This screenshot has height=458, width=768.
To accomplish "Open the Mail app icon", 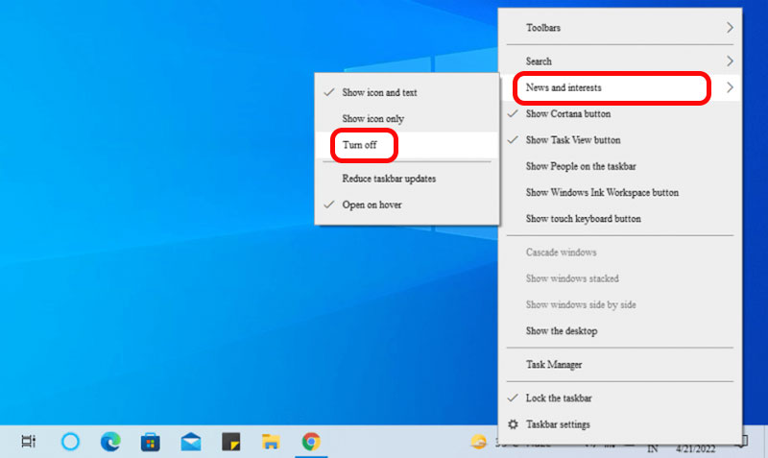I will point(190,442).
